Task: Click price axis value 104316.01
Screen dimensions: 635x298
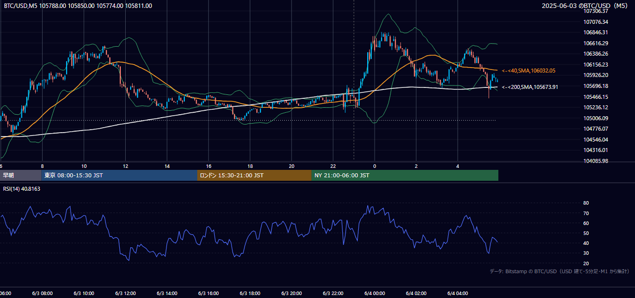Action: coord(596,150)
